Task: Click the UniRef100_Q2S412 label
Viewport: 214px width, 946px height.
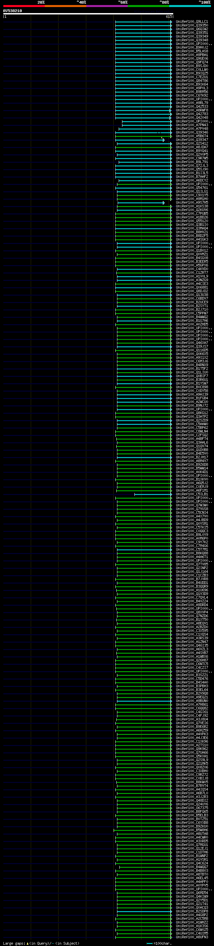Action: click(192, 144)
